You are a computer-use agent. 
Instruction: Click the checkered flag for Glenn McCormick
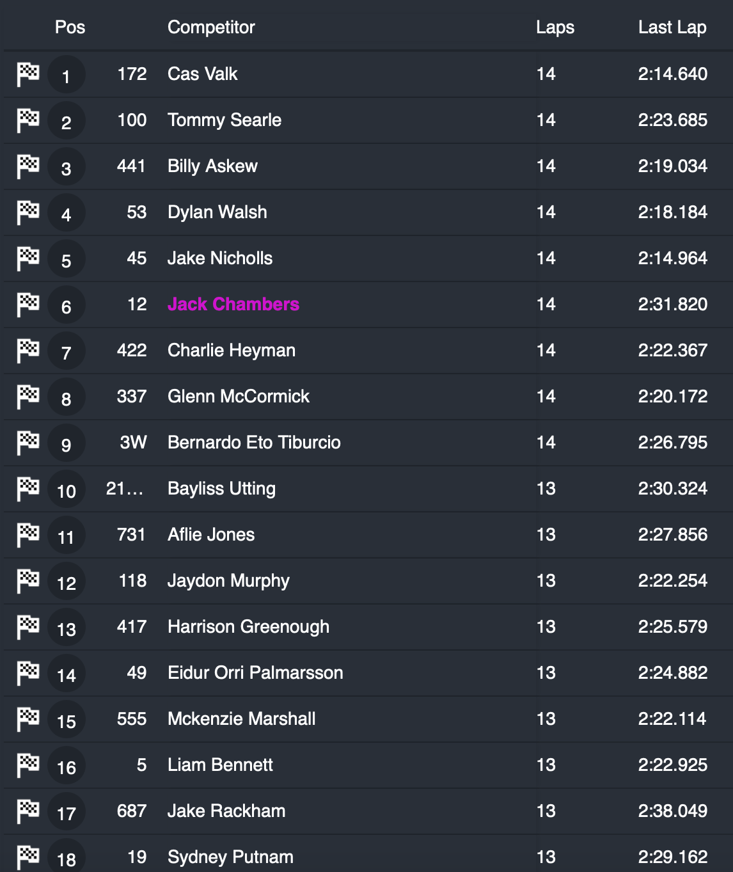pos(28,397)
